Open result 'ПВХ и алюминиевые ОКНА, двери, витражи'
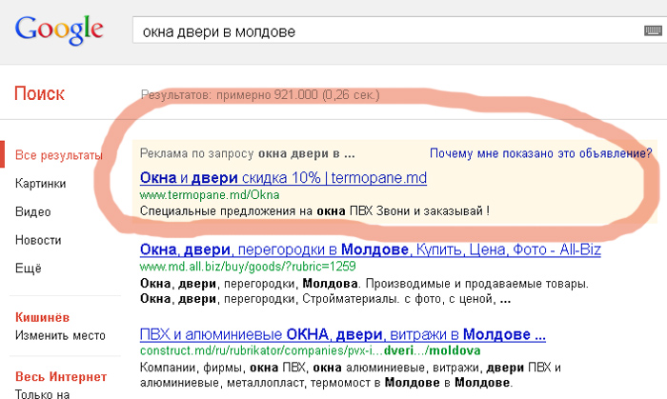 coord(342,334)
